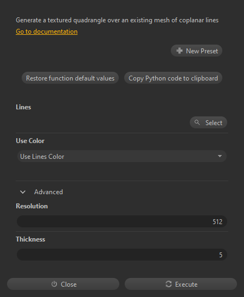Collapse the Advanced section using its chevron
The image size is (244, 297).
click(x=23, y=192)
